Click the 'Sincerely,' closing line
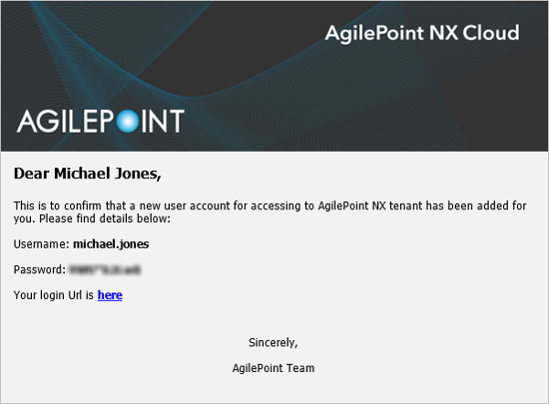Screen dimensions: 549x404 click(x=274, y=342)
